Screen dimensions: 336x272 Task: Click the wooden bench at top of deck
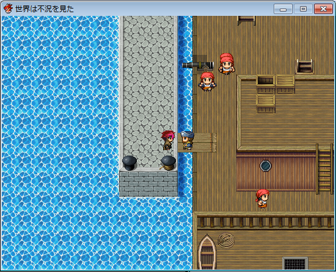coord(246,21)
